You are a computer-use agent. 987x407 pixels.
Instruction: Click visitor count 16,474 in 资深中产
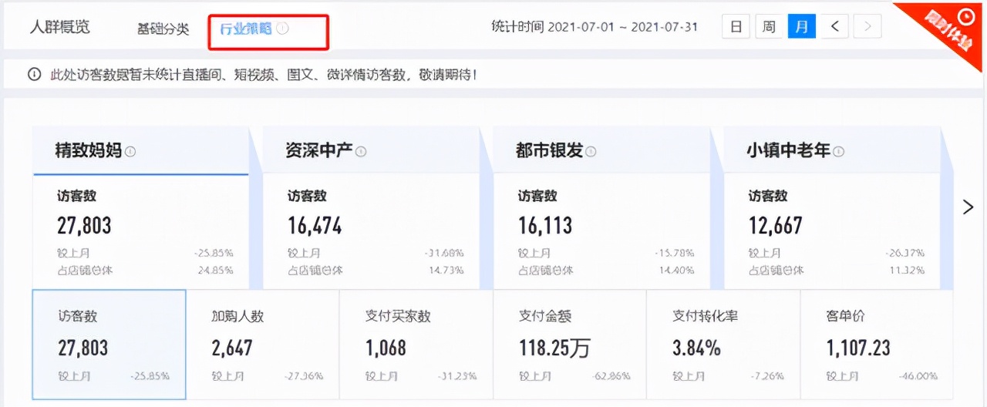pyautogui.click(x=314, y=225)
